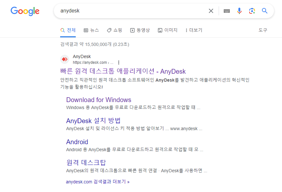This screenshot has height=192, width=282.
Task: Open the 이미지 tab
Action: pos(168,30)
